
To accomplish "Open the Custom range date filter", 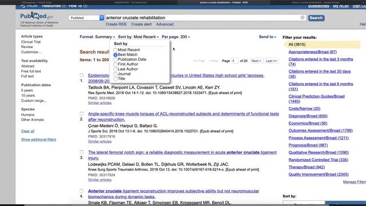I will (34, 101).
